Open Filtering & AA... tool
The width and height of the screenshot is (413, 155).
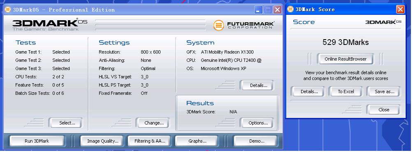150,141
